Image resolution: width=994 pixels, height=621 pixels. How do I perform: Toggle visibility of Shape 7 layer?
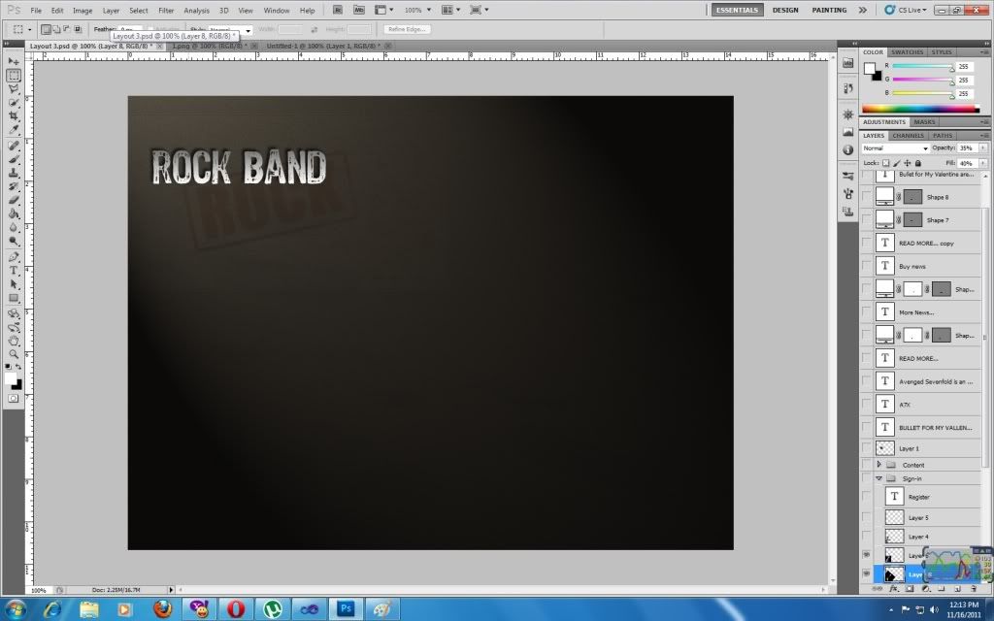[x=866, y=220]
